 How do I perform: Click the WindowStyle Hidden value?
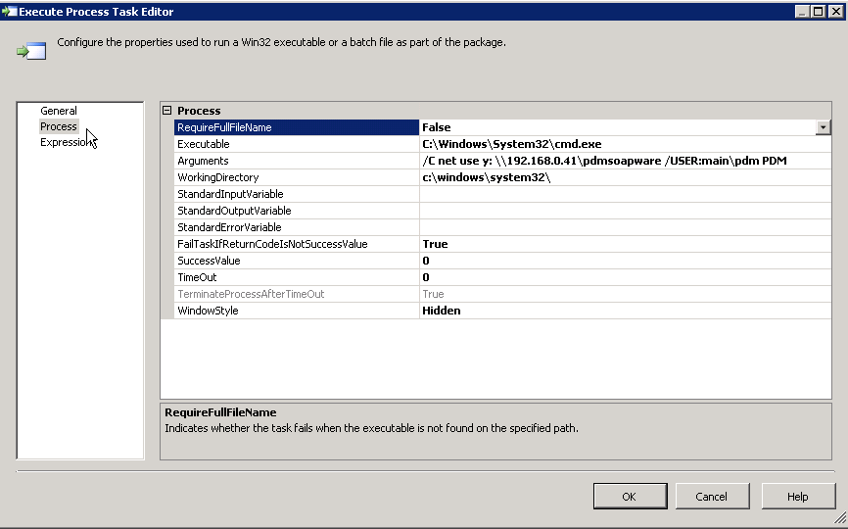tap(623, 311)
